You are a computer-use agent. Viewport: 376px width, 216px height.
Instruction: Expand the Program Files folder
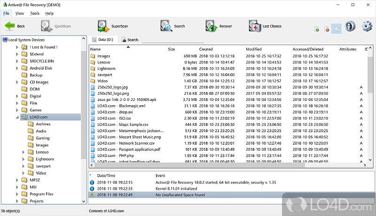point(17,194)
